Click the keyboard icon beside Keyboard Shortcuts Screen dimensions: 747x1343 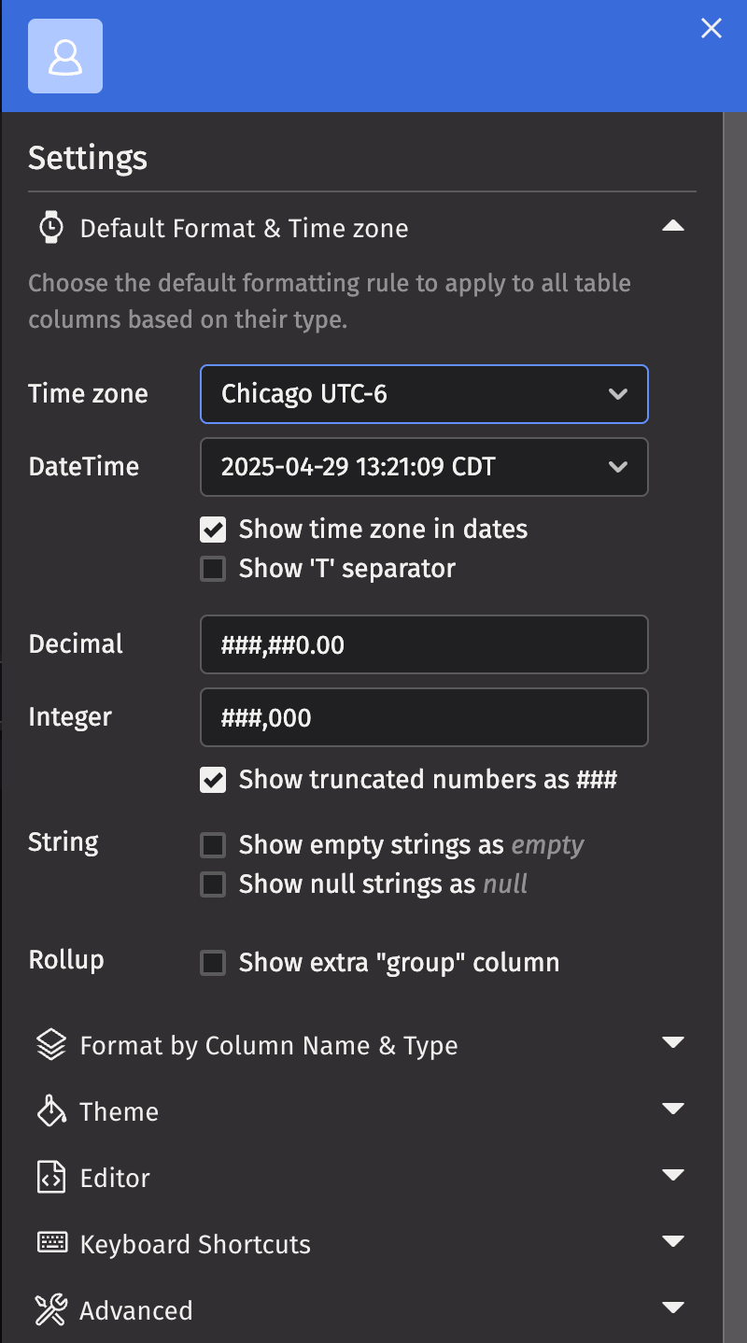pyautogui.click(x=50, y=1243)
